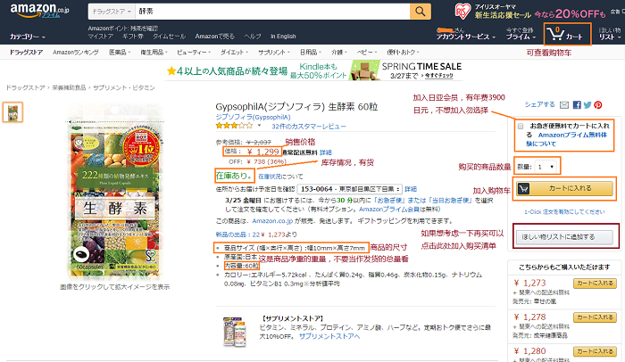Open the 医薬品 submenu
625x362 pixels.
120,53
